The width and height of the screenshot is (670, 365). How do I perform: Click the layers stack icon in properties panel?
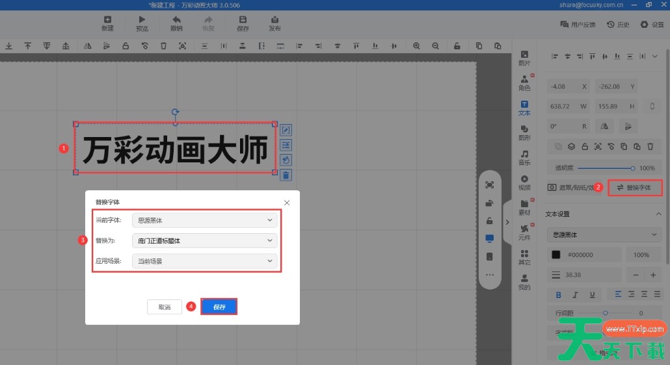click(571, 147)
